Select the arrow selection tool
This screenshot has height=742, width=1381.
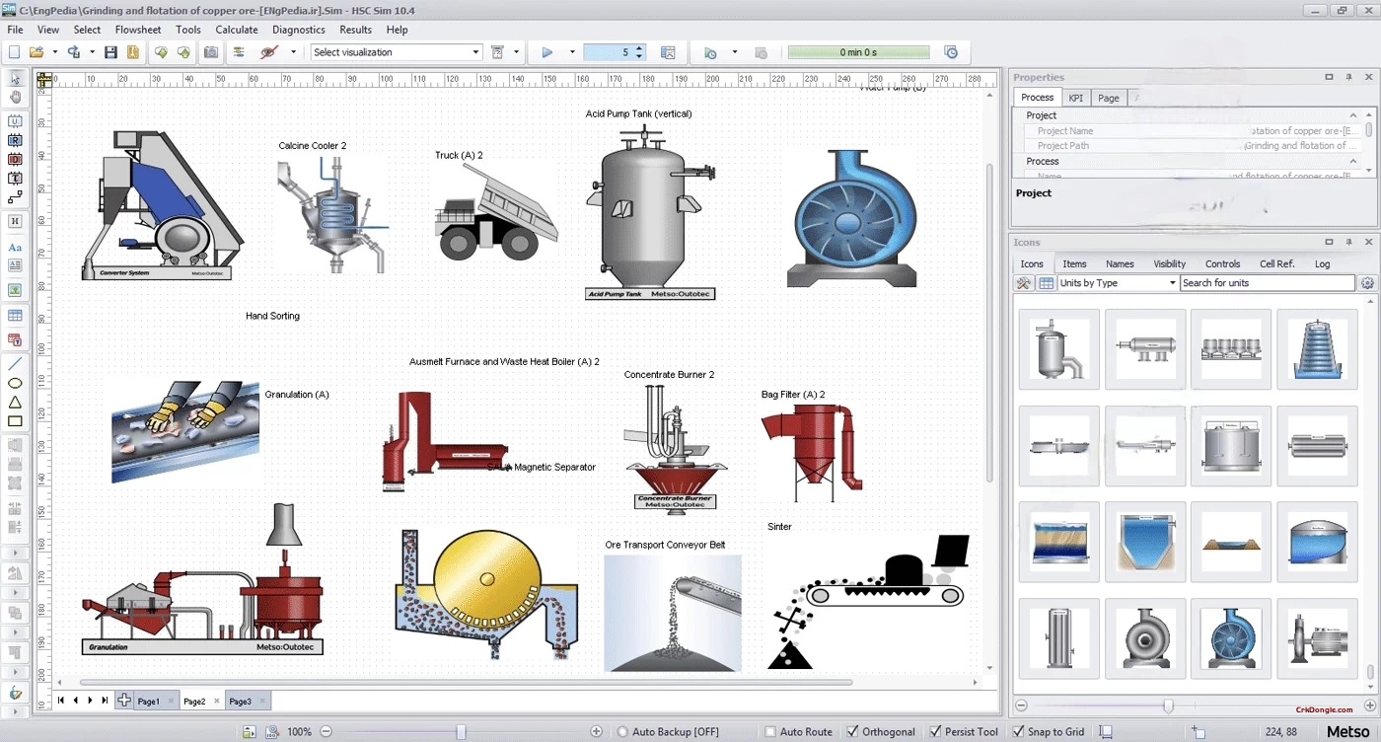tap(13, 78)
